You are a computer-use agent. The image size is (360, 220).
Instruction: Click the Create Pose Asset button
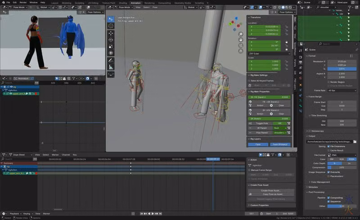[x=271, y=191]
